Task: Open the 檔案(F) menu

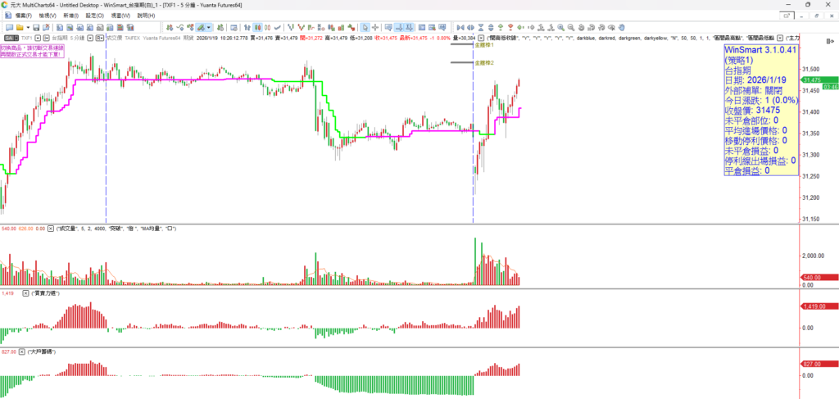Action: point(20,16)
